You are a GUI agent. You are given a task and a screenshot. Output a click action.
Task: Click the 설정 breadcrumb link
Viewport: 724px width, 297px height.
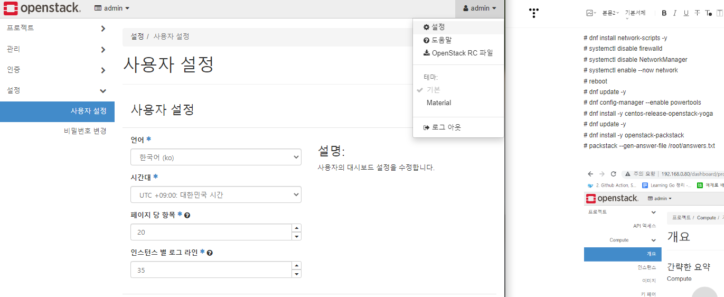pos(137,36)
